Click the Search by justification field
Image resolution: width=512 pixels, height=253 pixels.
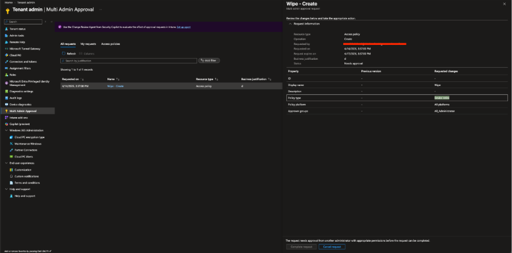tap(128, 60)
